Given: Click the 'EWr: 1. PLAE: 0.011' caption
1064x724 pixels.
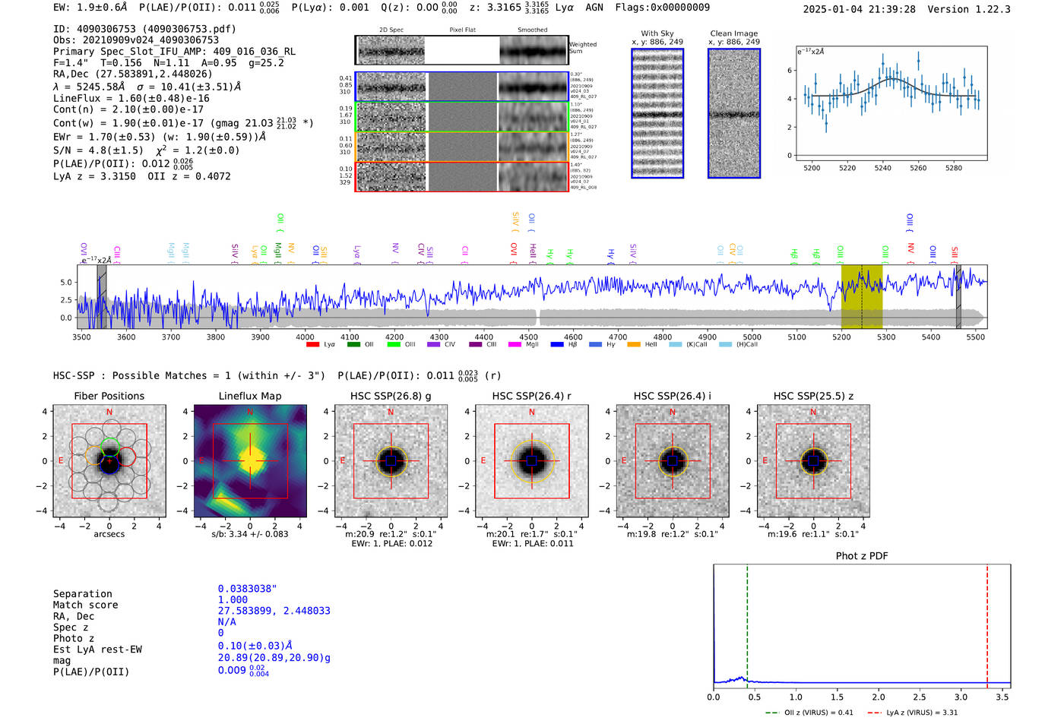Looking at the screenshot, I should (533, 543).
